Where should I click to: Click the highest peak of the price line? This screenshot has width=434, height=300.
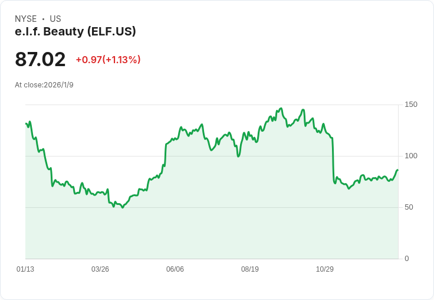281,109
